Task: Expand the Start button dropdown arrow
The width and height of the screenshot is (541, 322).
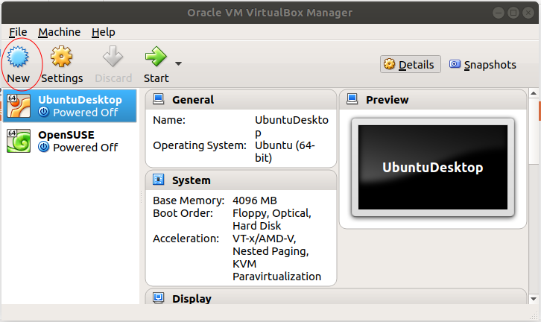Action: pos(178,63)
